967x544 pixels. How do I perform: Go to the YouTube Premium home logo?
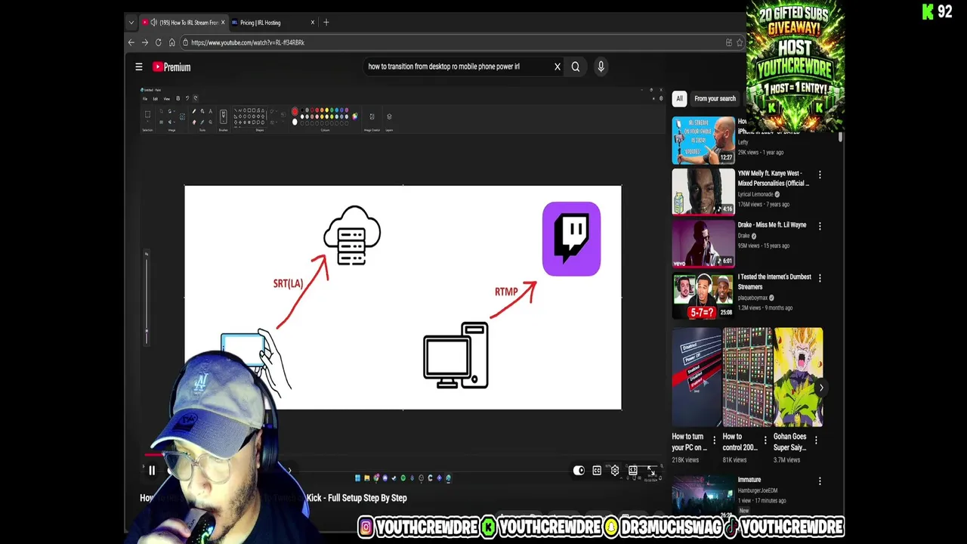pyautogui.click(x=171, y=67)
